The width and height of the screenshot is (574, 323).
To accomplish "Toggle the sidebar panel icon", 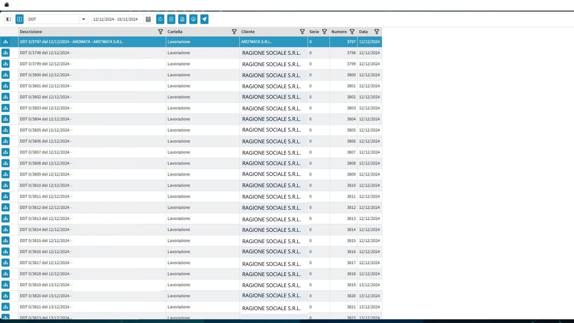I will pyautogui.click(x=8, y=19).
